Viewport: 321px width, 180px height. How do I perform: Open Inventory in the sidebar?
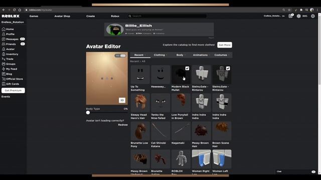(10, 54)
